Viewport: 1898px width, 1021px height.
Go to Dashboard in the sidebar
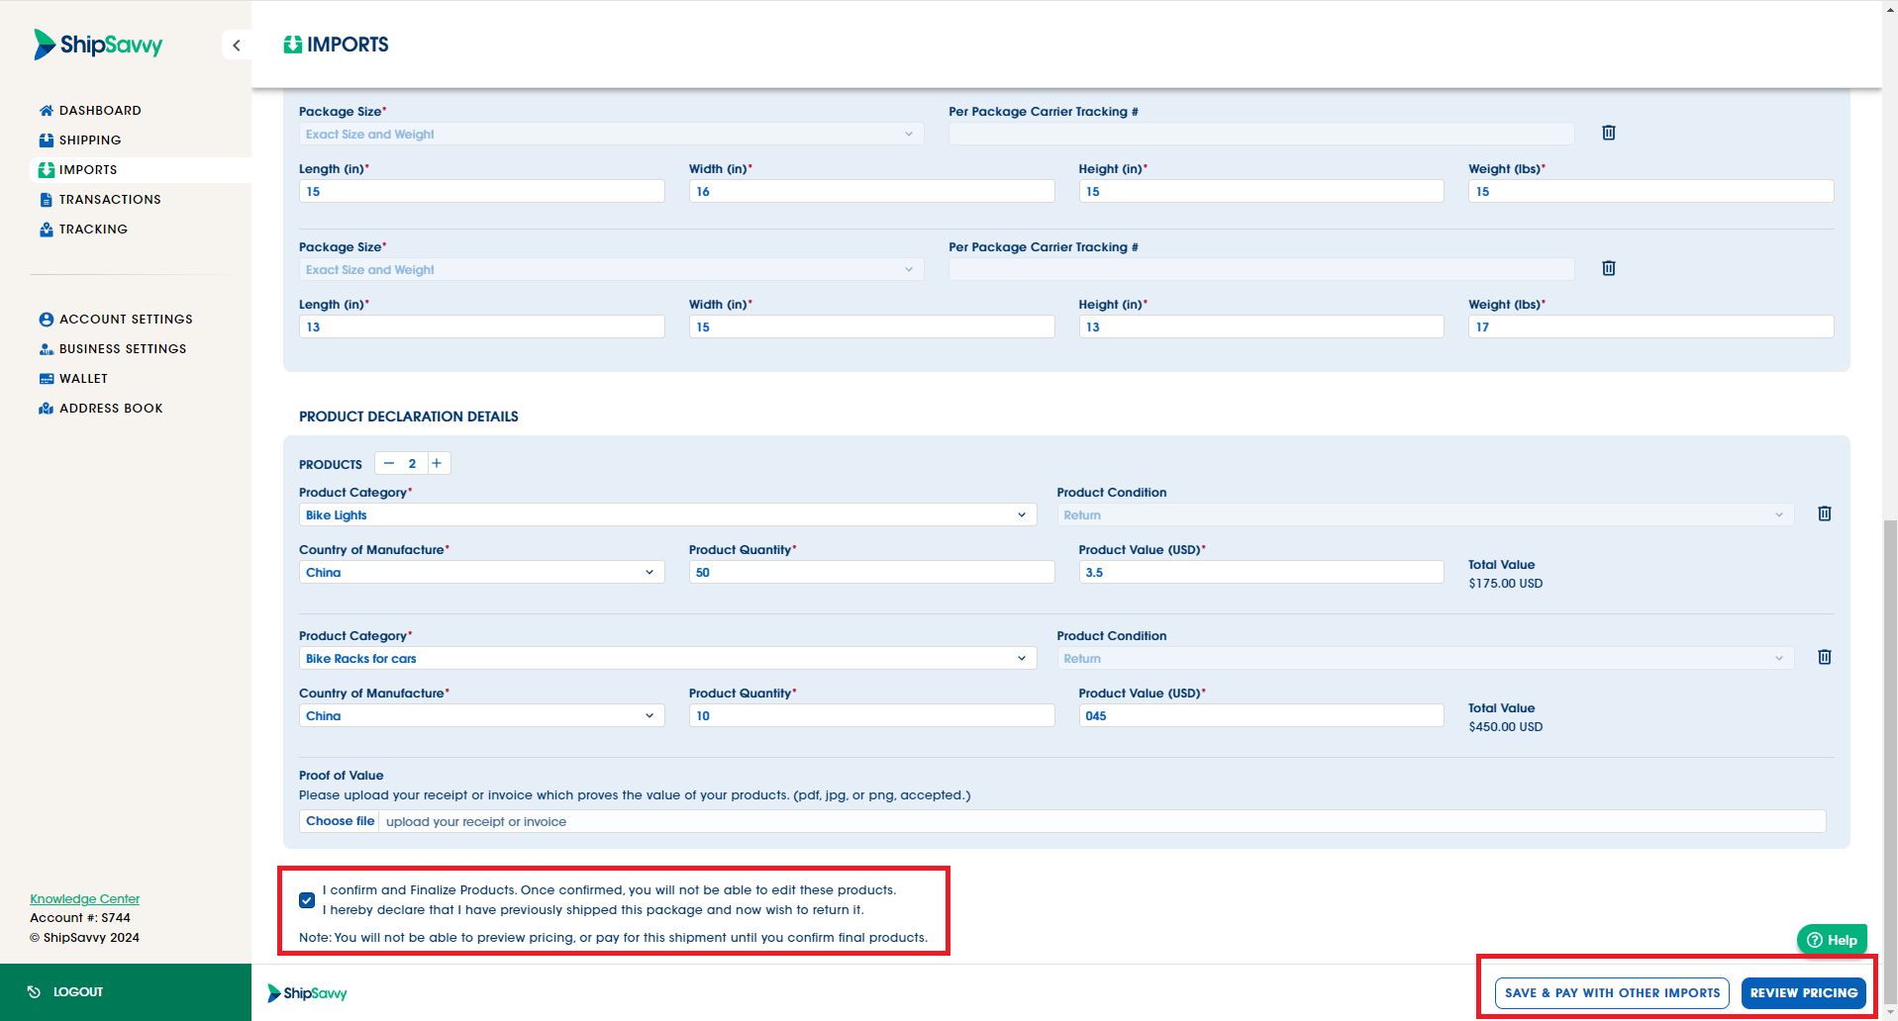(x=90, y=111)
